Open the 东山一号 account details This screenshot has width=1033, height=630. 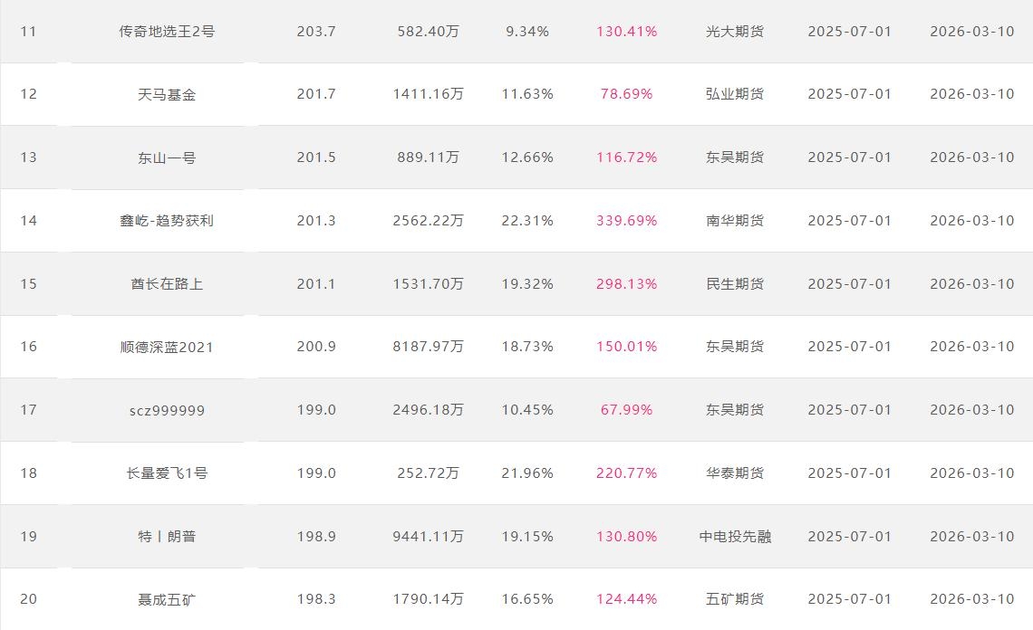tap(167, 157)
